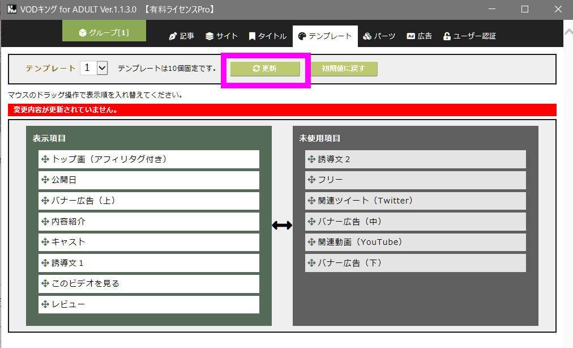Select the パーツ tab
This screenshot has height=348, width=573.
[x=379, y=36]
